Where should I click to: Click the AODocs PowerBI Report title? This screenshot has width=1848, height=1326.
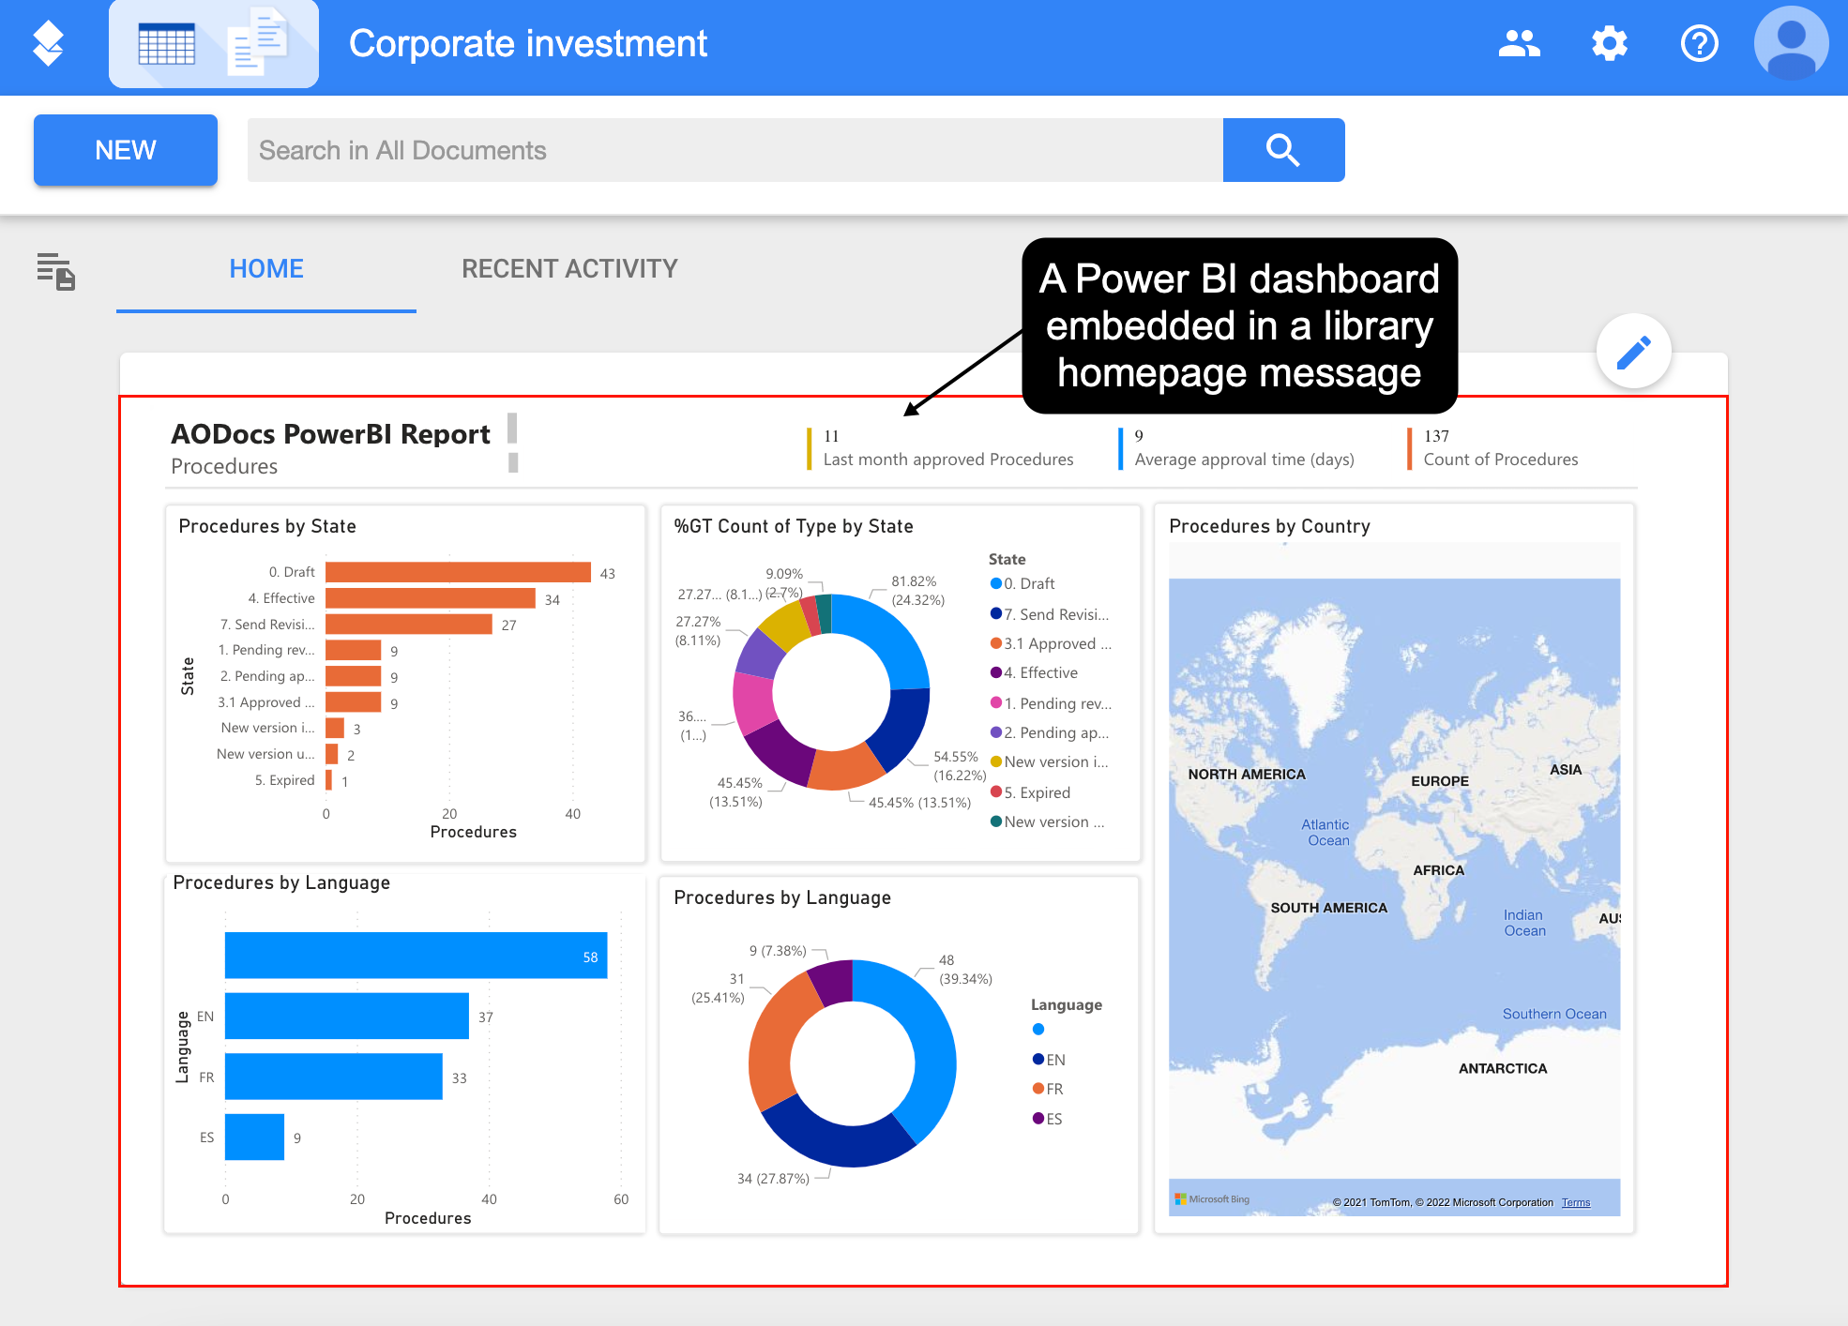coord(330,434)
